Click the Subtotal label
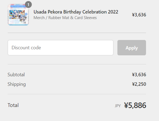 coord(16,75)
